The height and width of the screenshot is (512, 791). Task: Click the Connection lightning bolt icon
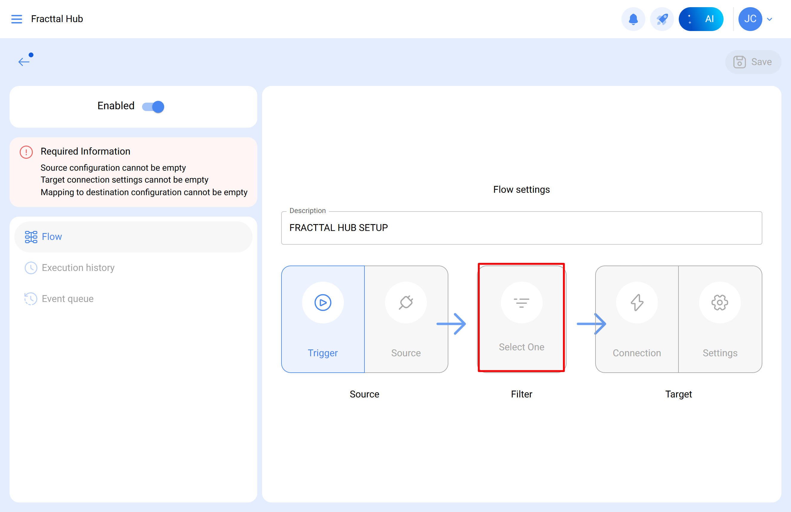(x=636, y=303)
